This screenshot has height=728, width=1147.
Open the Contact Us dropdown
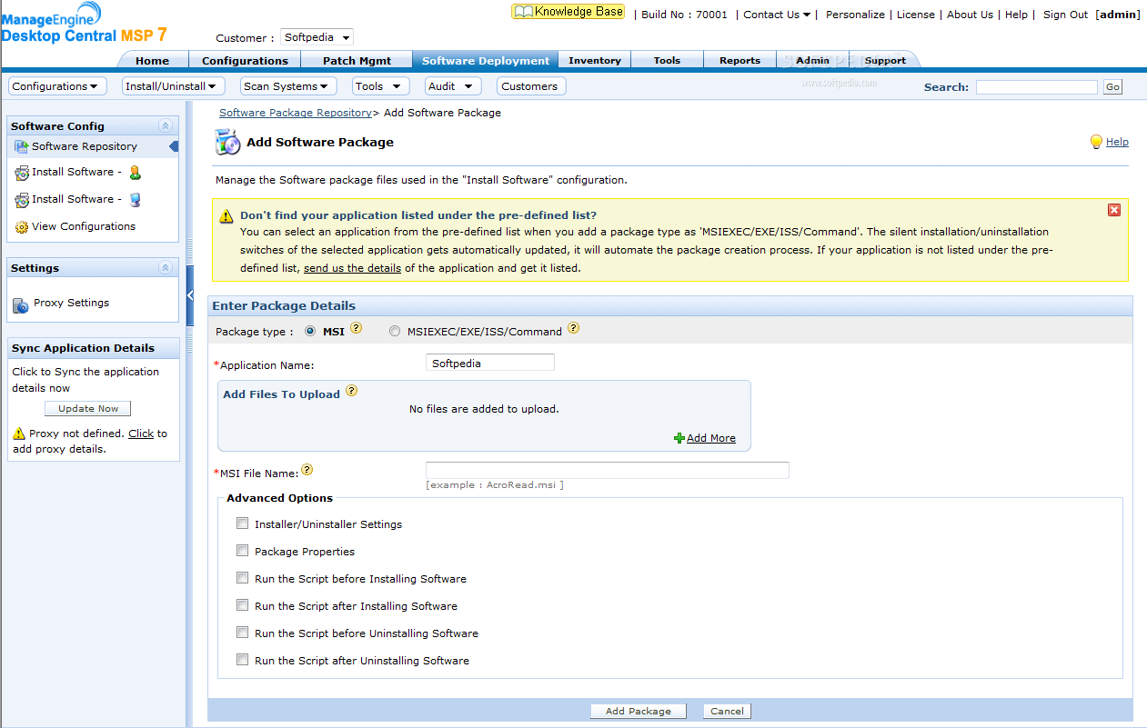tap(777, 15)
